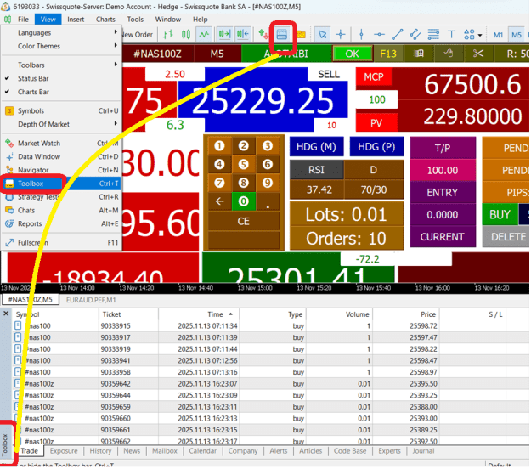531x469 pixels.
Task: Click the icon right of F13
Action: (419, 54)
